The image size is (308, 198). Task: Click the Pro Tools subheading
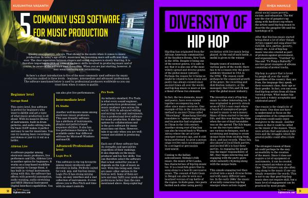[x=107, y=92]
